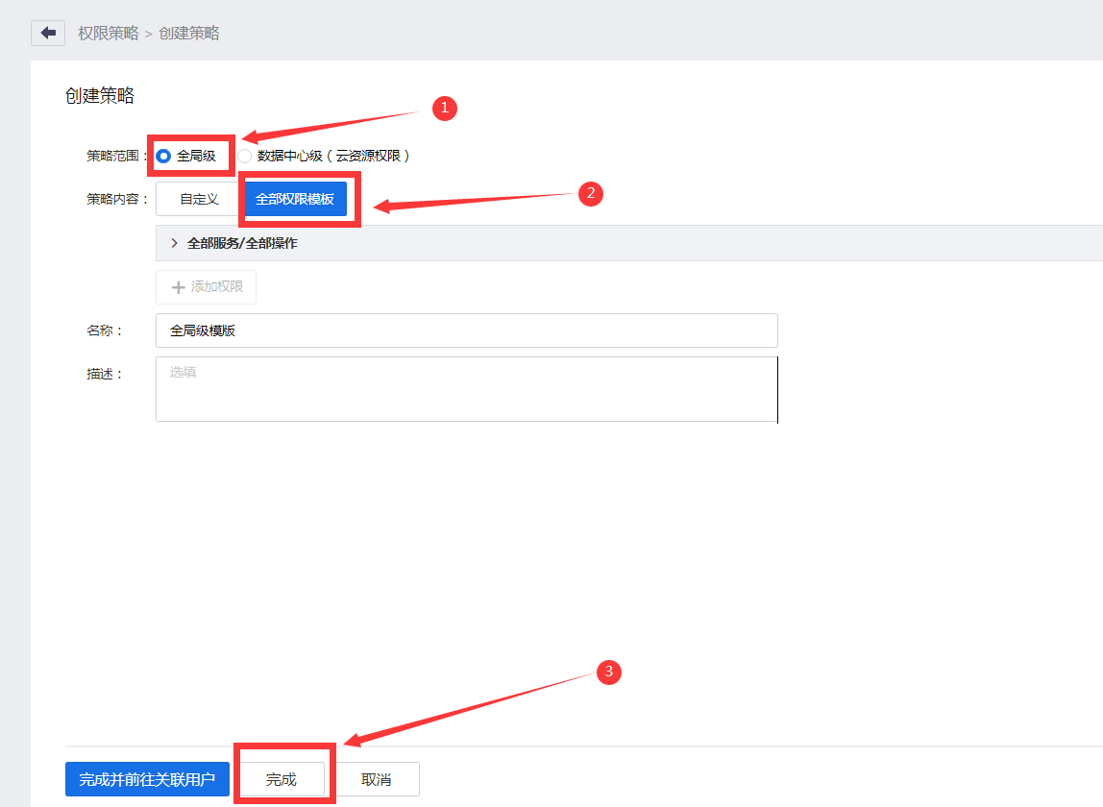Focus the 名称 input field
This screenshot has height=807, width=1103.
click(x=466, y=330)
